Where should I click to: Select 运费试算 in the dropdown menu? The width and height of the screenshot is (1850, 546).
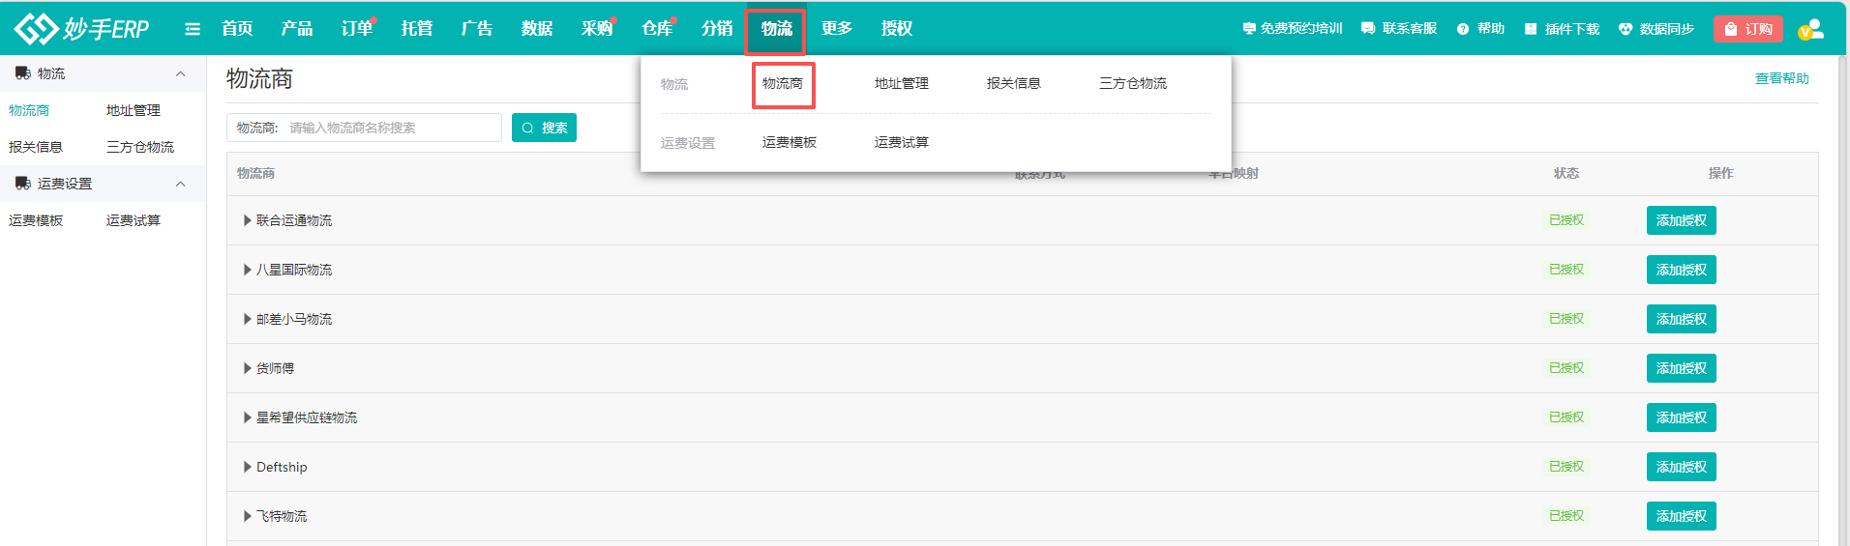coord(902,142)
